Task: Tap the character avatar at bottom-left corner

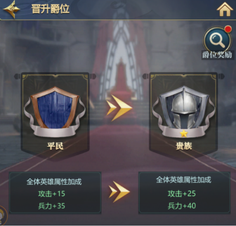Action: click(x=3, y=216)
